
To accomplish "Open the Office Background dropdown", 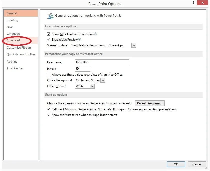I will coord(103,80).
